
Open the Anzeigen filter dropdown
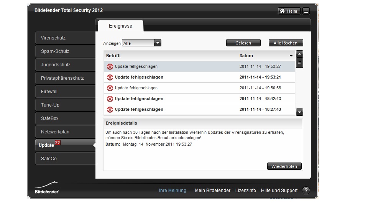(x=141, y=43)
